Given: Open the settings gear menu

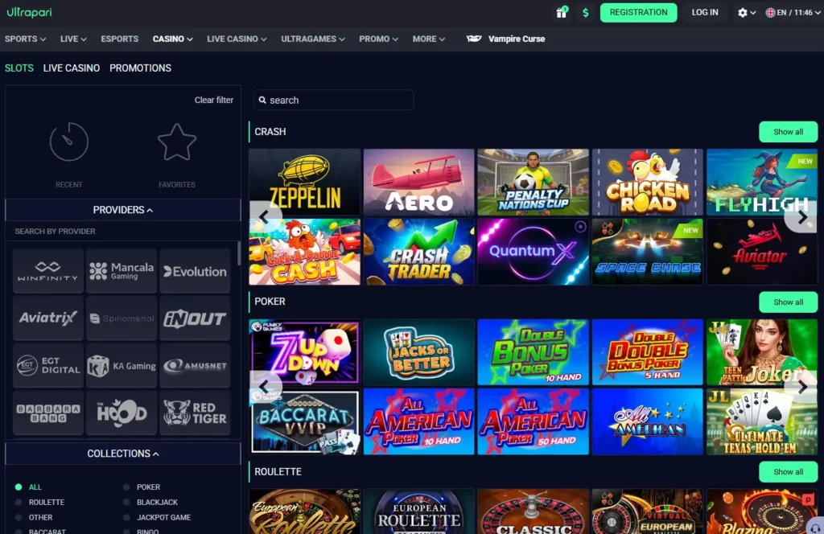Looking at the screenshot, I should coord(746,13).
